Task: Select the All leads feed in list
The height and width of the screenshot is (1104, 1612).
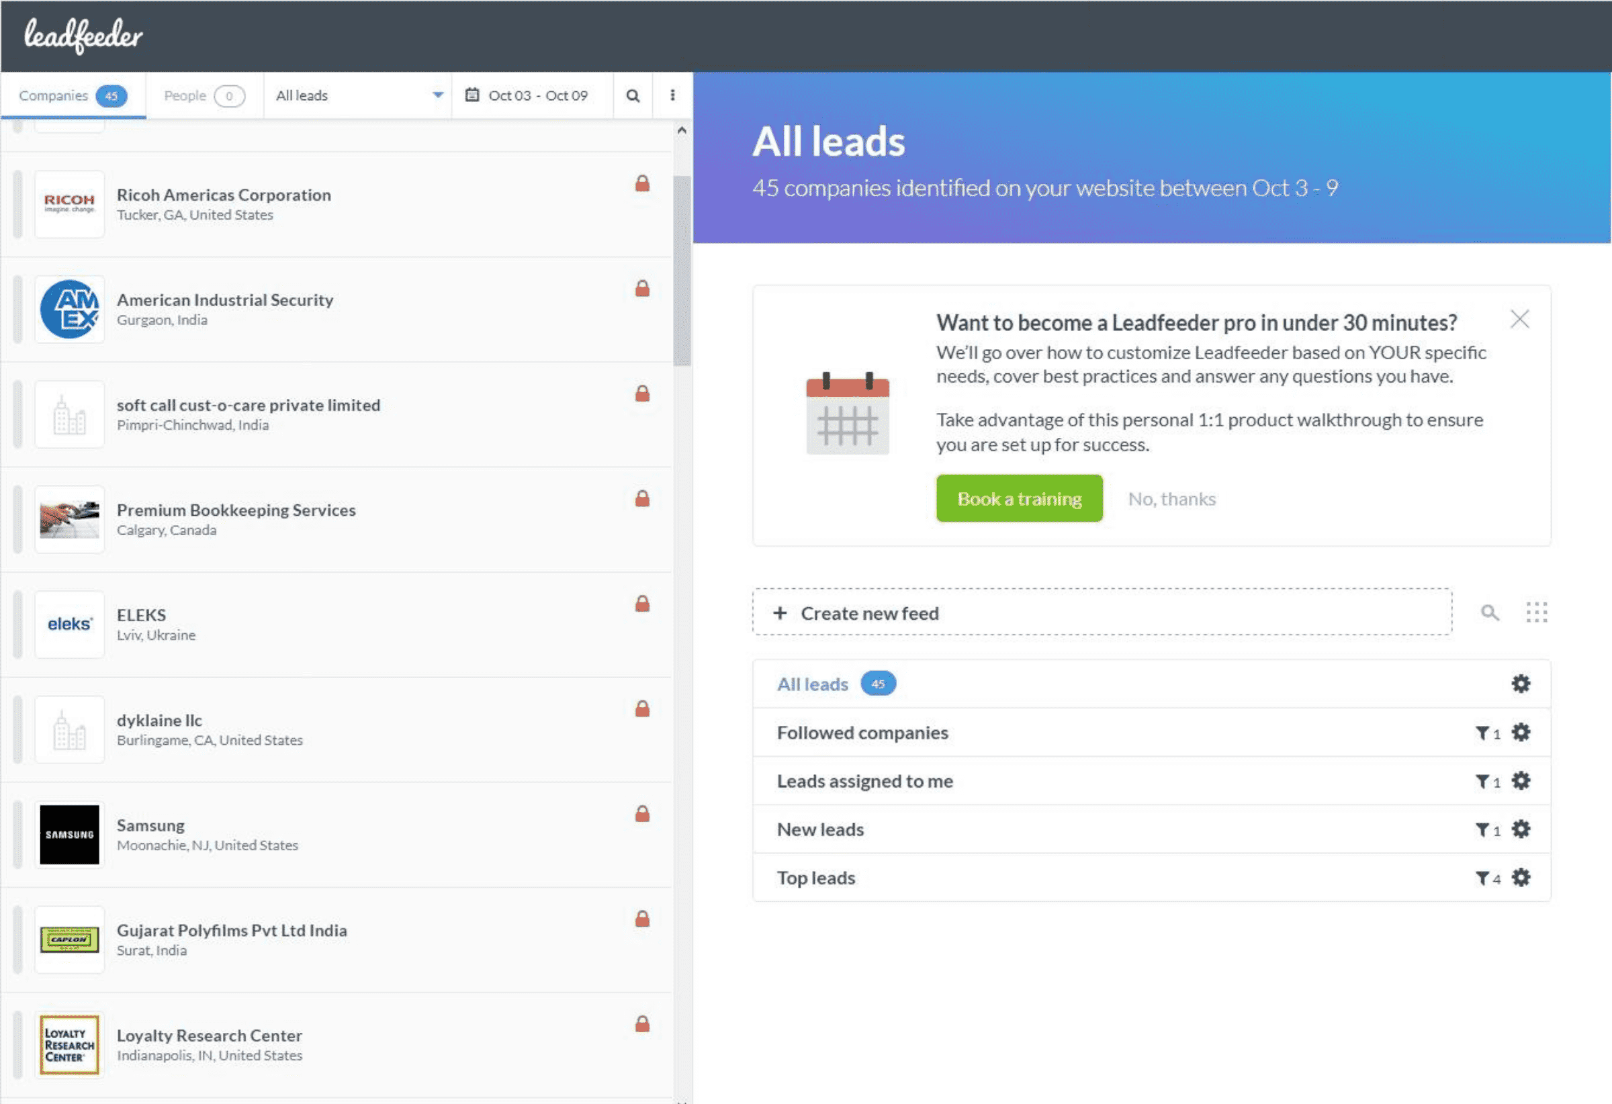Action: (x=1151, y=684)
